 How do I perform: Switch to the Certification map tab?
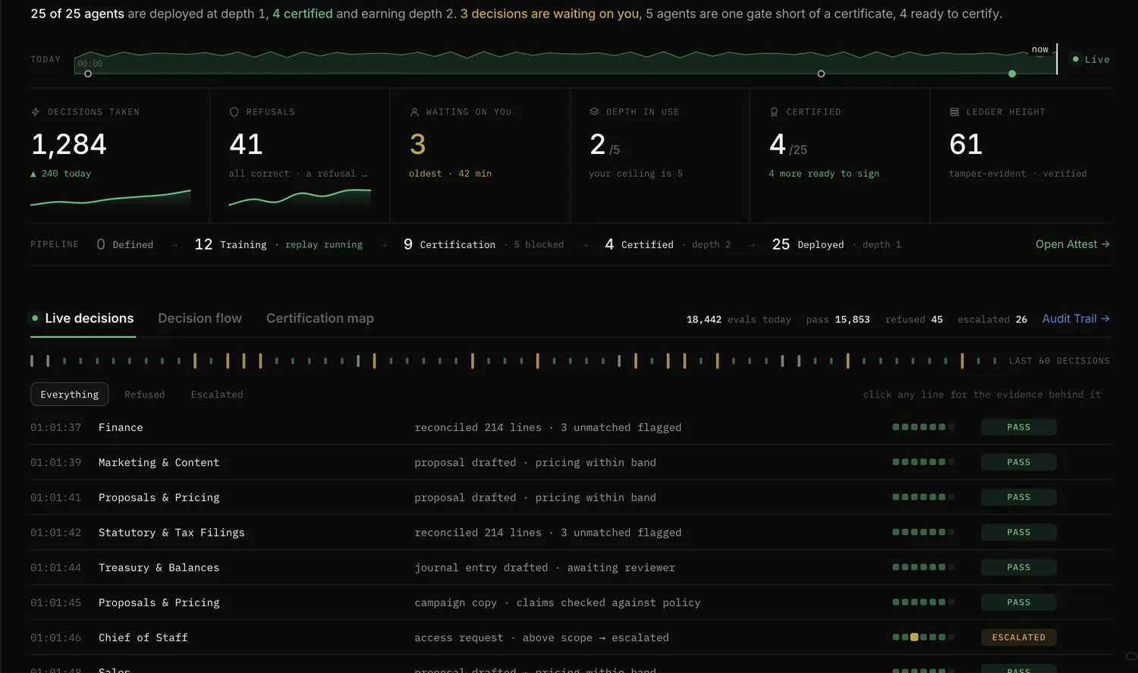[x=320, y=319]
